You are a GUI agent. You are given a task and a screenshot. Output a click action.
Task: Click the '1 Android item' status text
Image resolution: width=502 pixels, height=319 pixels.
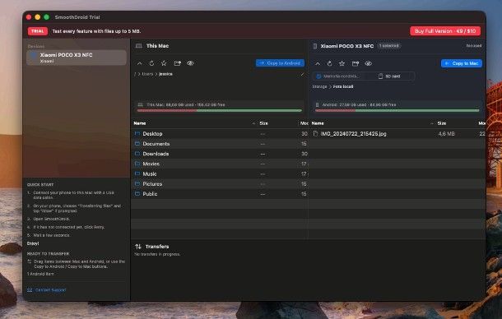40,274
